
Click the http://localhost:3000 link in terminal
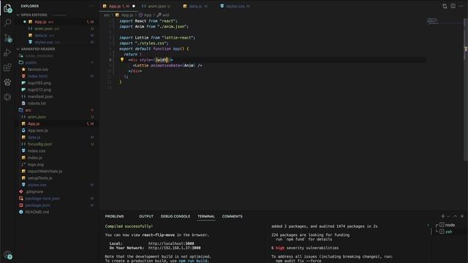click(171, 243)
